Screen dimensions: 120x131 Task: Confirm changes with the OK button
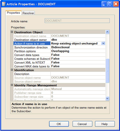(x=59, y=124)
